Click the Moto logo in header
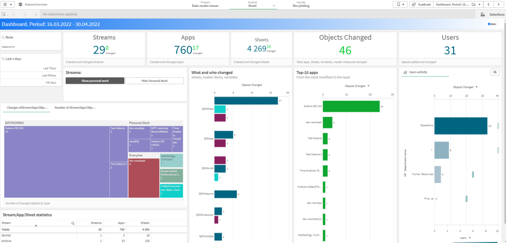 (492, 24)
